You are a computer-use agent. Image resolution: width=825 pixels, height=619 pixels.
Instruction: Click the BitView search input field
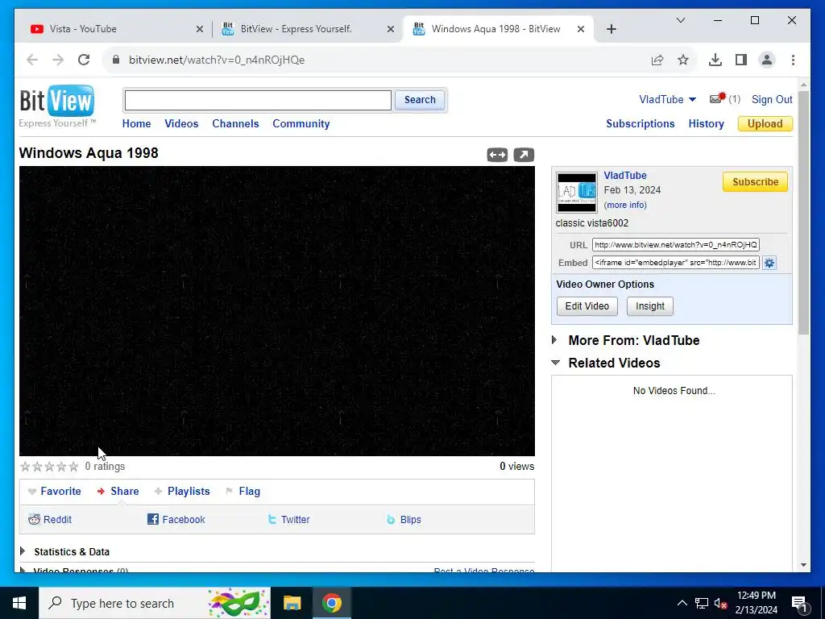[258, 100]
